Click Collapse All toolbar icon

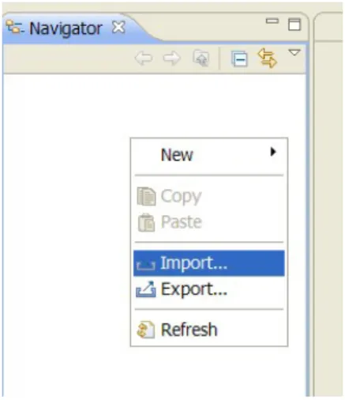coord(239,58)
